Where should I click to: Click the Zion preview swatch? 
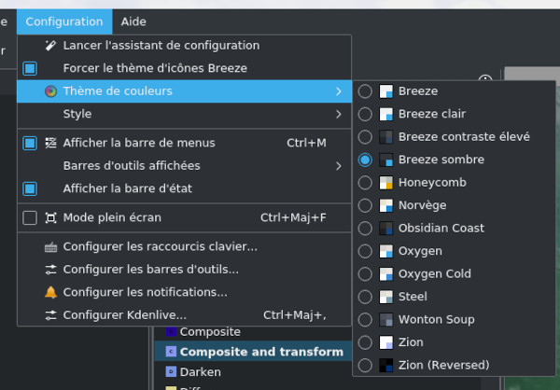pyautogui.click(x=386, y=342)
